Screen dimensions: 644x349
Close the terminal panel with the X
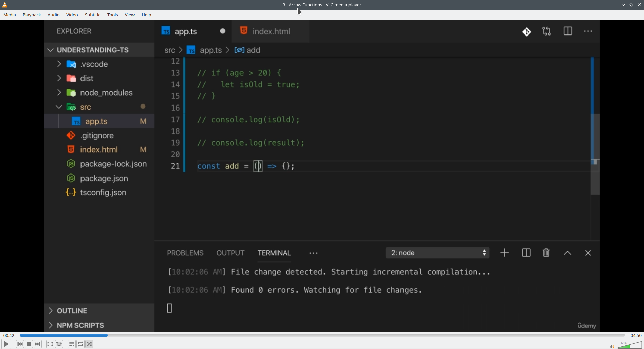[588, 253]
